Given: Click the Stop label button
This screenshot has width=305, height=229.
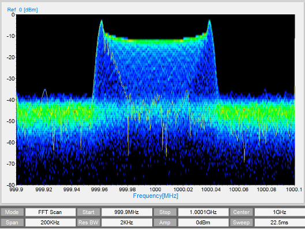Looking at the screenshot, I should pos(165,212).
